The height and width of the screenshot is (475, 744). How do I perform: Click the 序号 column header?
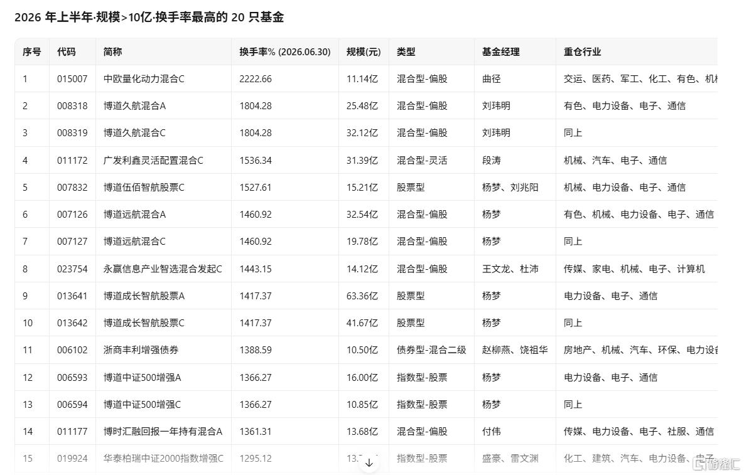pos(32,51)
